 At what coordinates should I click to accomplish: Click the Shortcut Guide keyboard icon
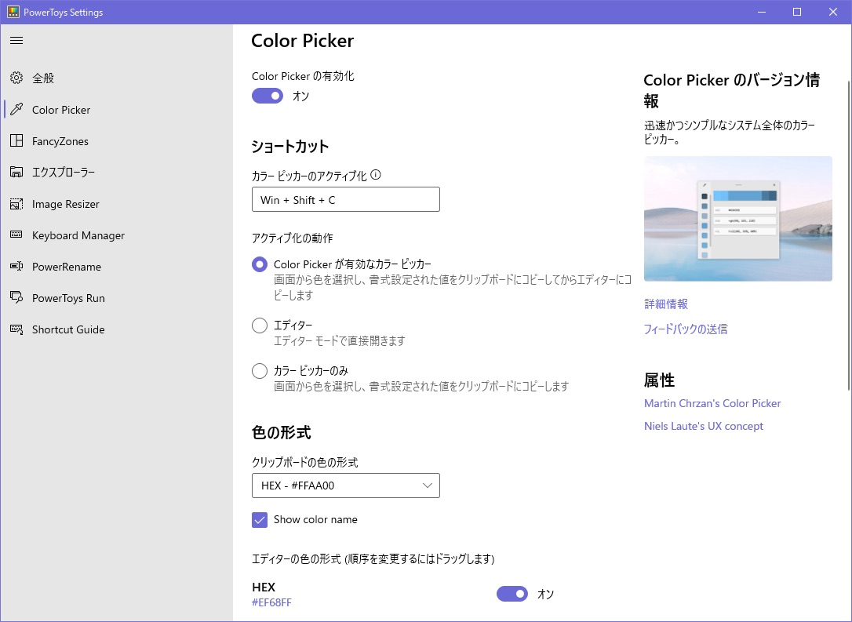click(16, 329)
